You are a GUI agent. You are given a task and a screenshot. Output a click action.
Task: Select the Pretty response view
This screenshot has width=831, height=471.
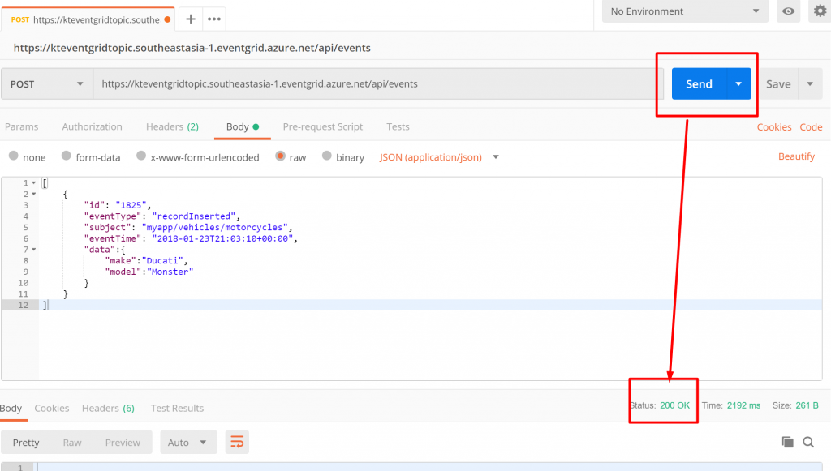coord(26,443)
